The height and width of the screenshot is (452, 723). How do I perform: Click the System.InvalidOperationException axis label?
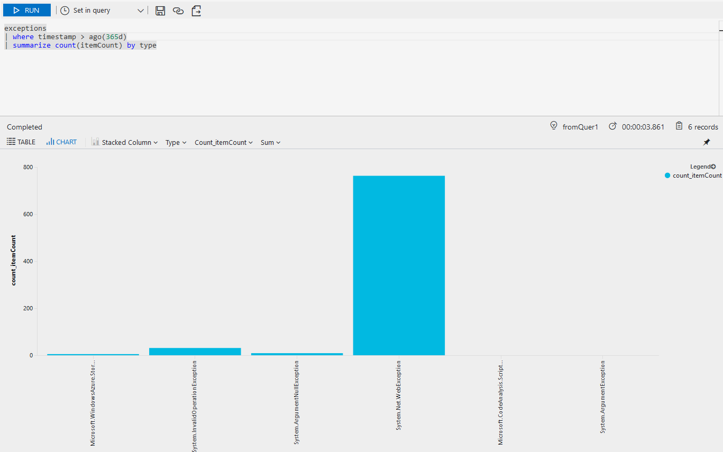tap(195, 406)
